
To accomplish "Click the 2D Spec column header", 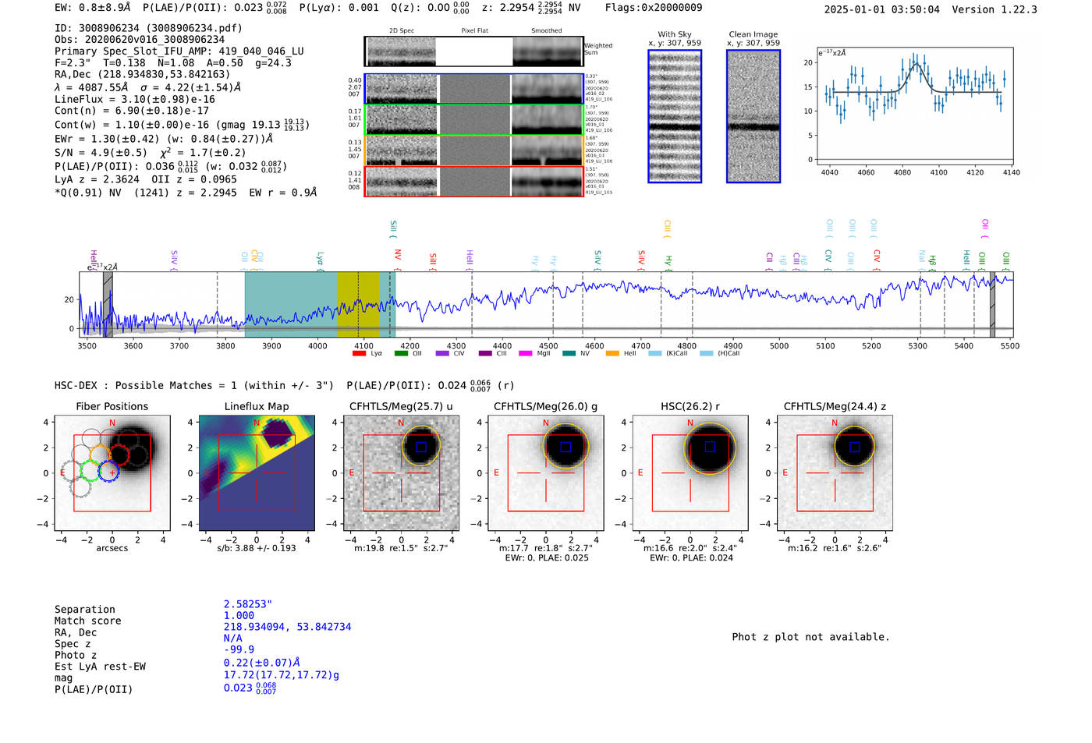I will (402, 31).
